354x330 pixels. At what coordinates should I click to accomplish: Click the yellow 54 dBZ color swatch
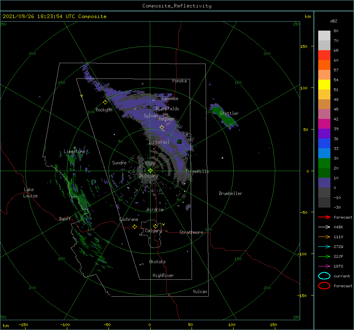coord(324,85)
